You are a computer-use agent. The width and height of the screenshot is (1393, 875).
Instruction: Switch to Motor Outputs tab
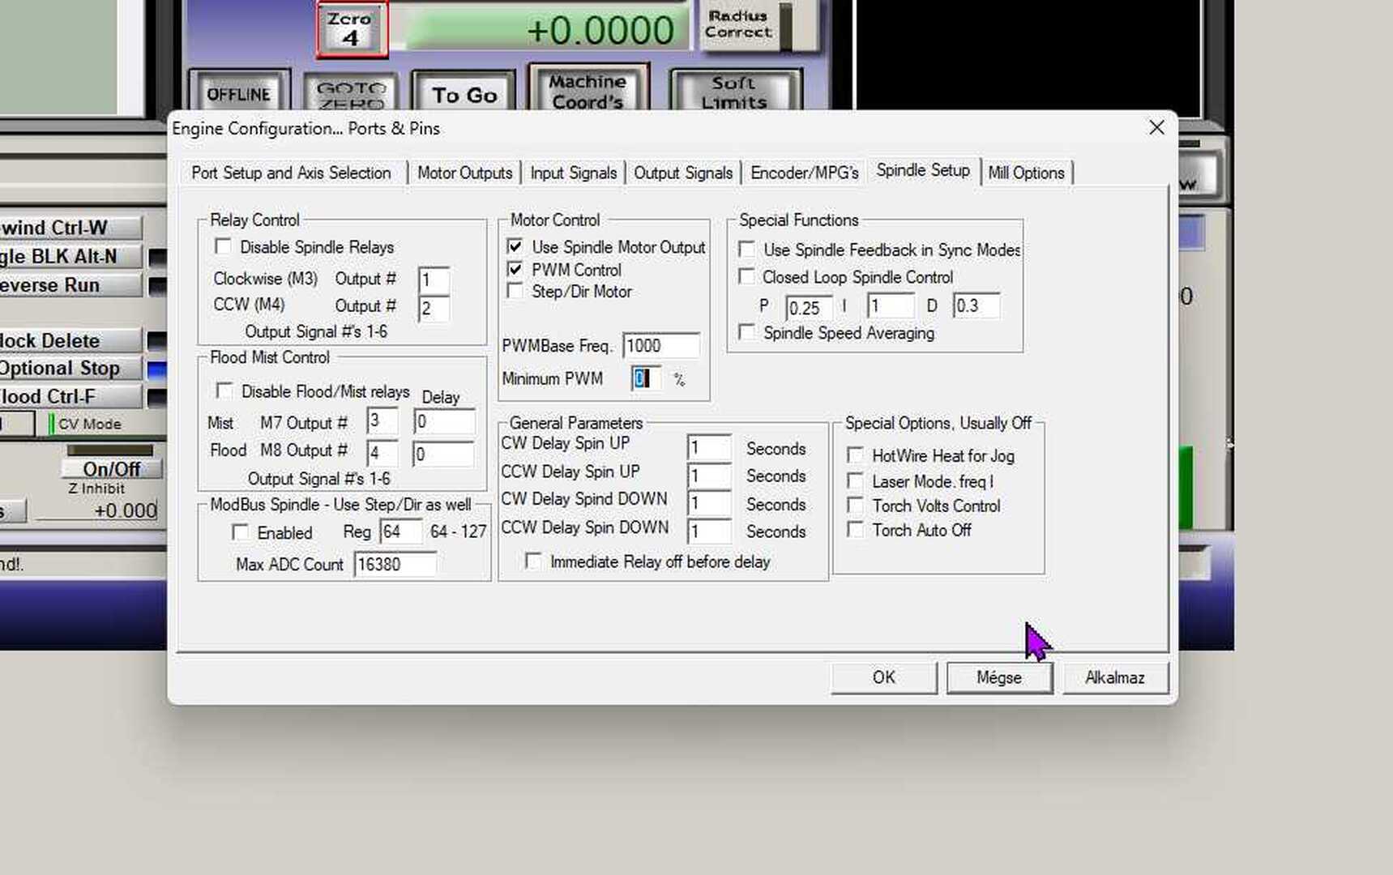[464, 173]
